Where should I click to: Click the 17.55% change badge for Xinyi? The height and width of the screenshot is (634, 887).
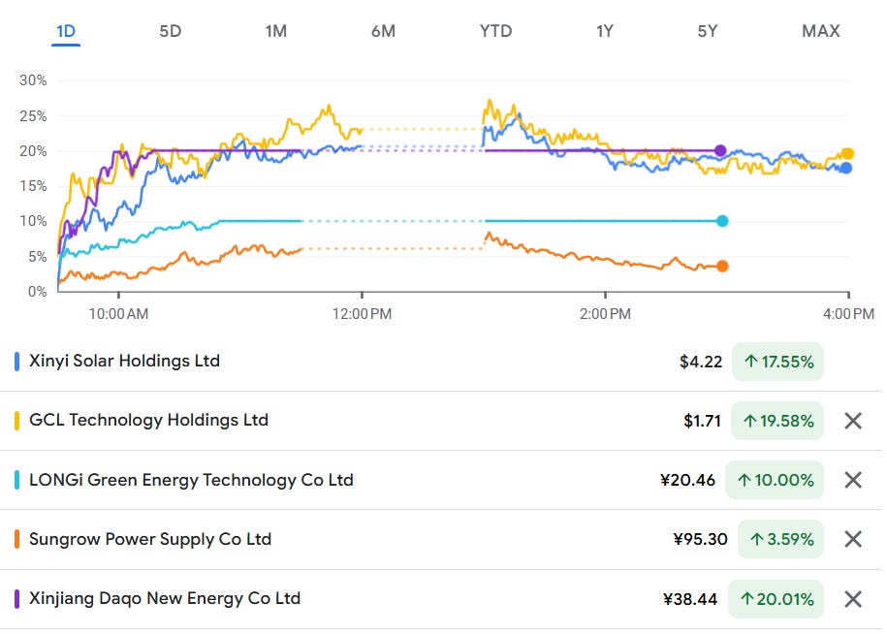click(x=777, y=362)
